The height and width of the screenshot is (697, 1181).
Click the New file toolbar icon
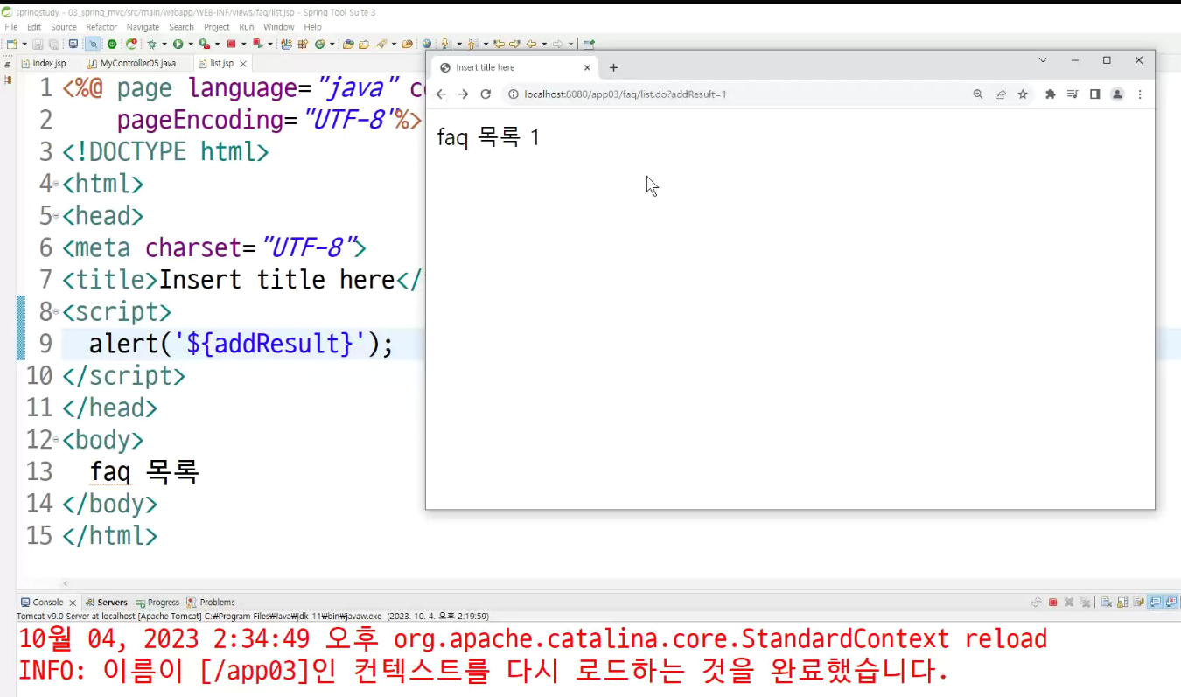coord(11,44)
